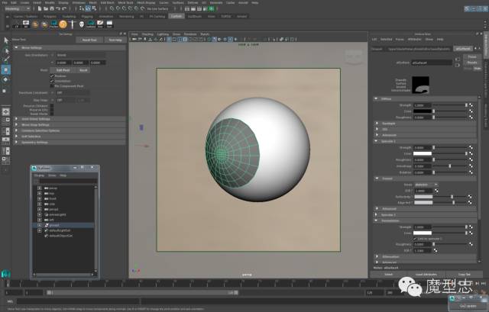Open the Display menu in Outliner window
This screenshot has height=312, width=489.
(39, 175)
